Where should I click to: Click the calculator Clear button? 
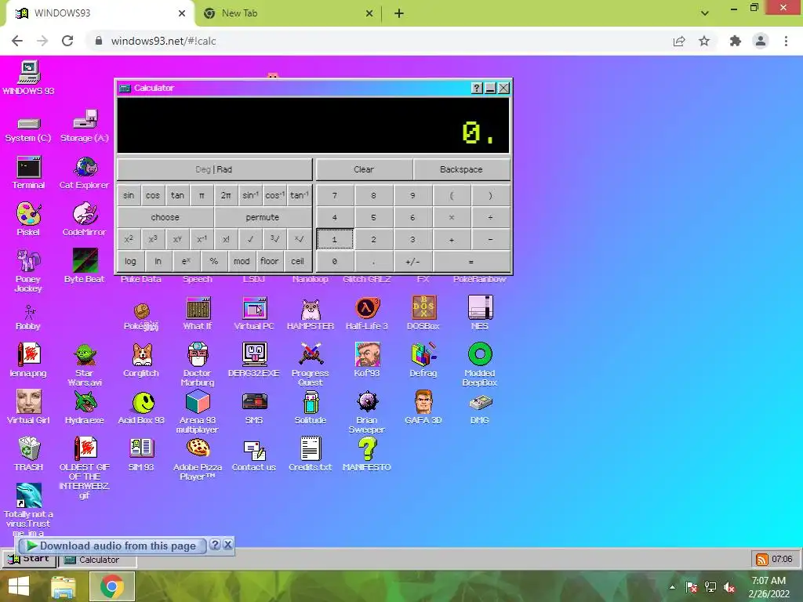(364, 169)
